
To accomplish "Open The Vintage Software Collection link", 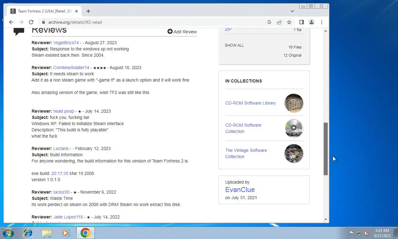I will pos(246,153).
